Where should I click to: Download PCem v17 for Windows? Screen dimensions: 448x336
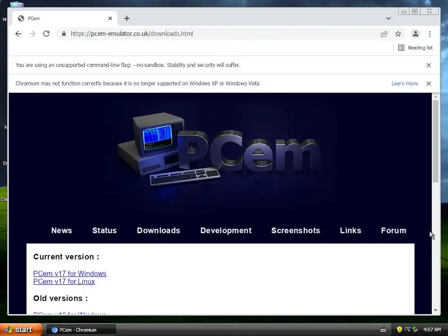coord(70,273)
